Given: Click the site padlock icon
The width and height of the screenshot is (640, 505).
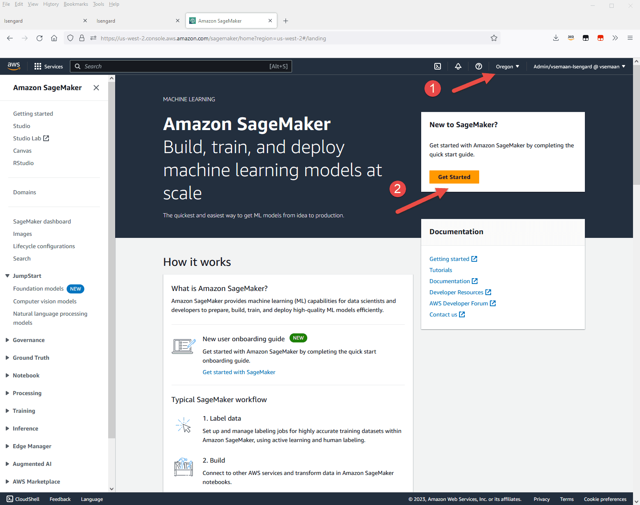Looking at the screenshot, I should pos(82,38).
